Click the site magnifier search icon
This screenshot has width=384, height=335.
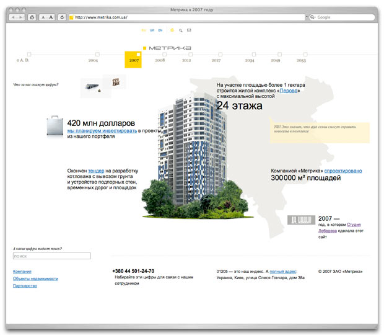(180, 30)
